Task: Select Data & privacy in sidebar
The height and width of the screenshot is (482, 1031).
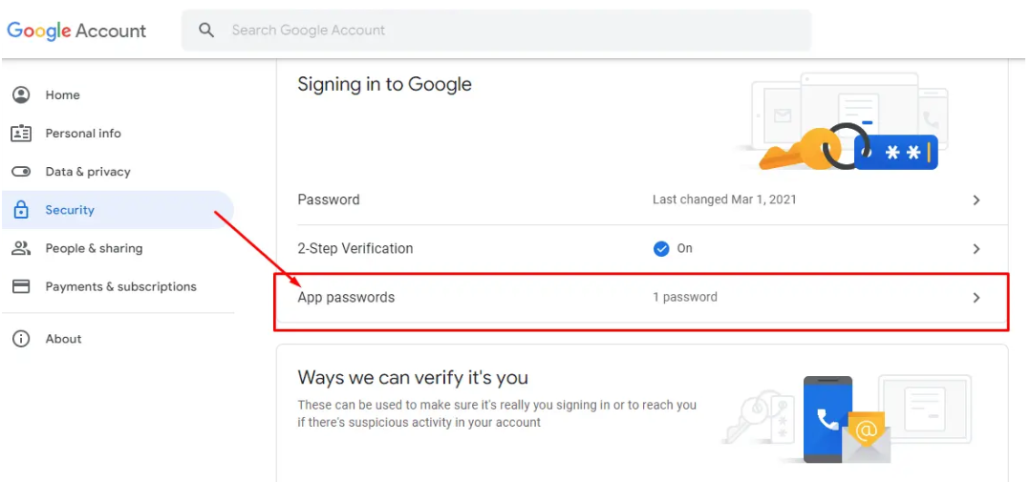Action: (x=88, y=172)
